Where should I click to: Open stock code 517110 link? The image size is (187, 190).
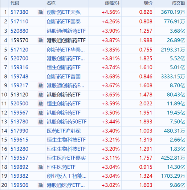tap(19, 21)
